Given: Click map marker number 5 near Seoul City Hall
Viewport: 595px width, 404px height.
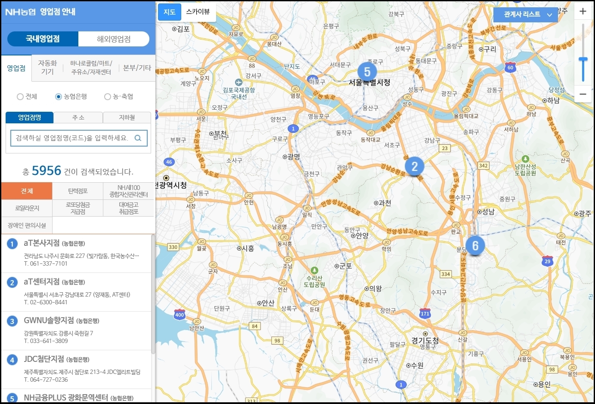Looking at the screenshot, I should (367, 71).
